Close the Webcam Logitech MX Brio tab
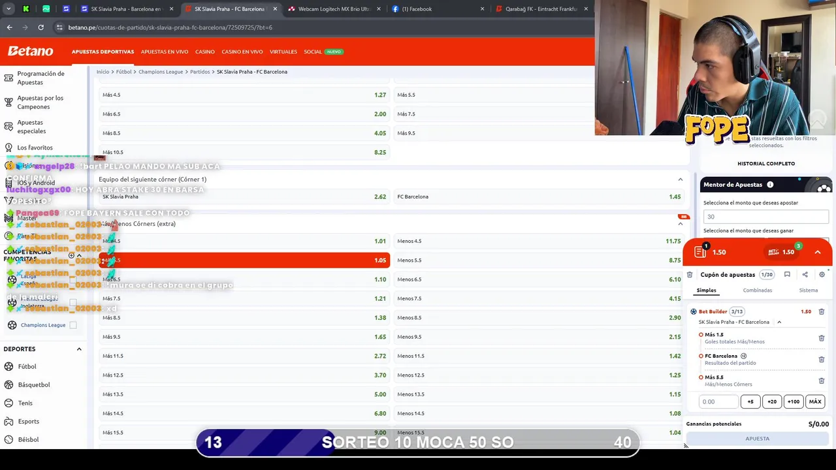Screen dimensions: 836x470 tap(379, 9)
